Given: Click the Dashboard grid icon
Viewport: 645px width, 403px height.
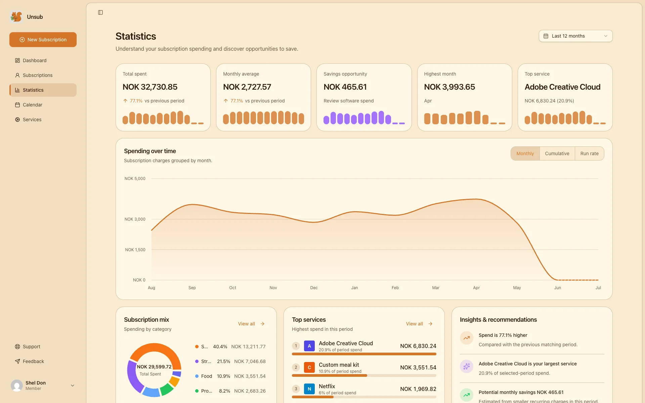Looking at the screenshot, I should 17,60.
